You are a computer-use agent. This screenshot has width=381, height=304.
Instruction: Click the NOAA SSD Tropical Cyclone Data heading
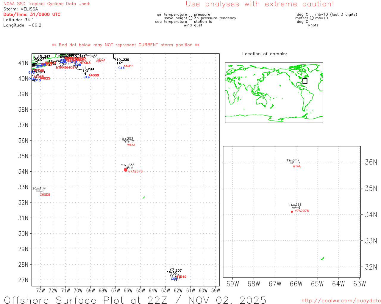point(47,4)
